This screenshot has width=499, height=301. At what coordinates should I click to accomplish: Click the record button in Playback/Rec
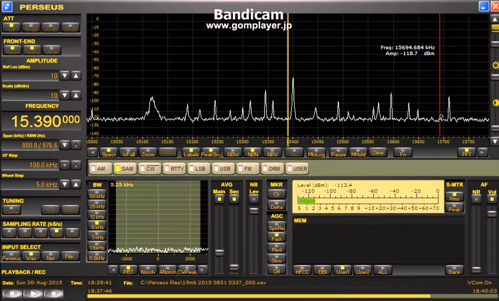pyautogui.click(x=54, y=294)
